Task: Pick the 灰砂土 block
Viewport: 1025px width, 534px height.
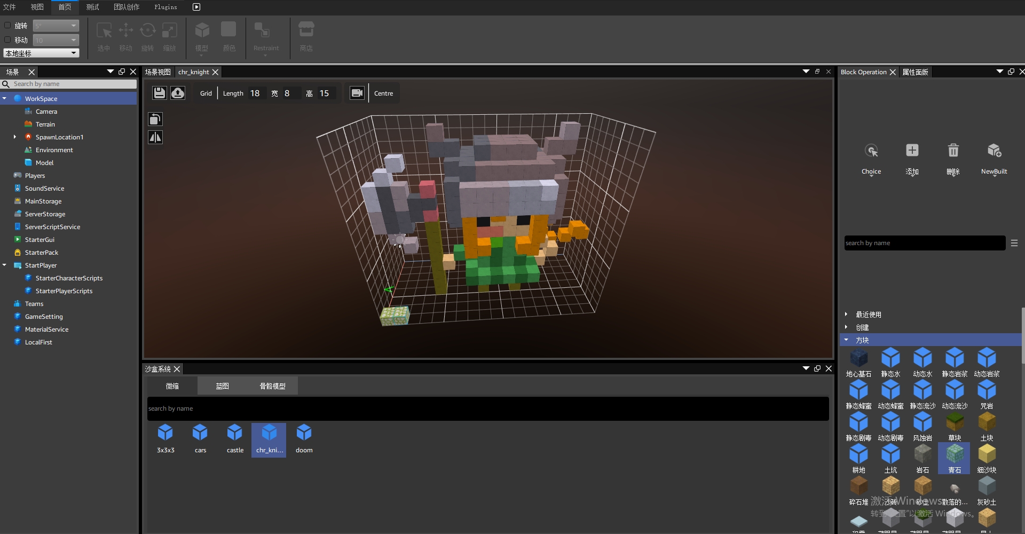Action: pos(987,491)
